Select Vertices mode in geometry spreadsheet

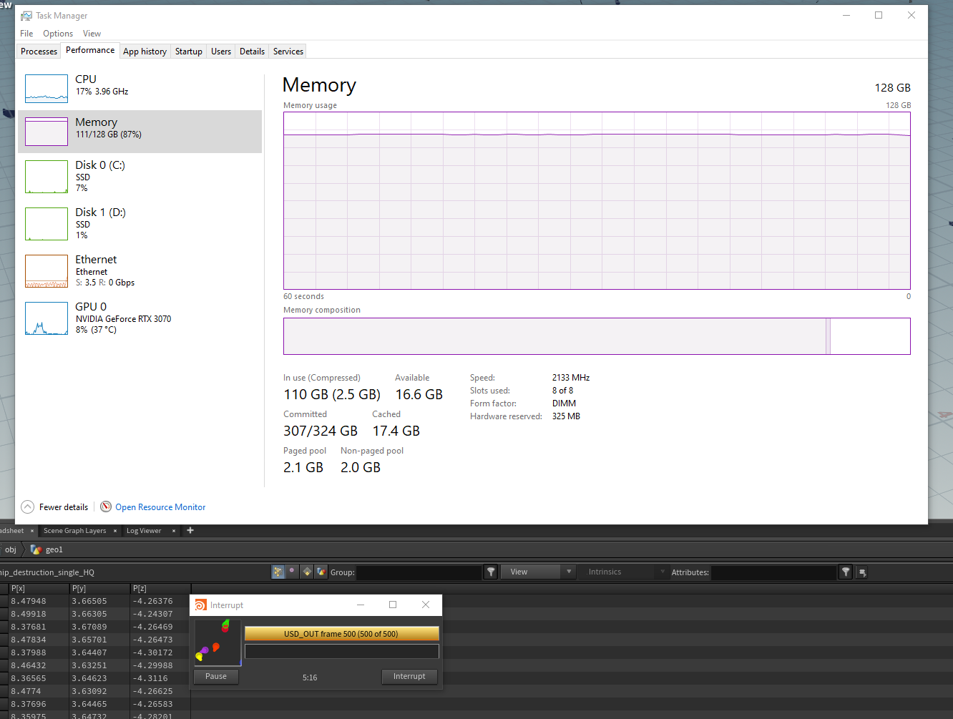click(x=293, y=572)
